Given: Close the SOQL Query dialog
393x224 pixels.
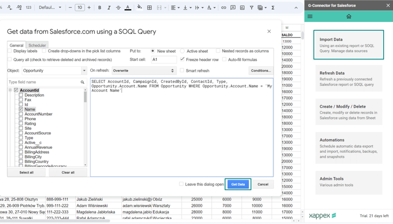Looking at the screenshot, I should pos(269,31).
